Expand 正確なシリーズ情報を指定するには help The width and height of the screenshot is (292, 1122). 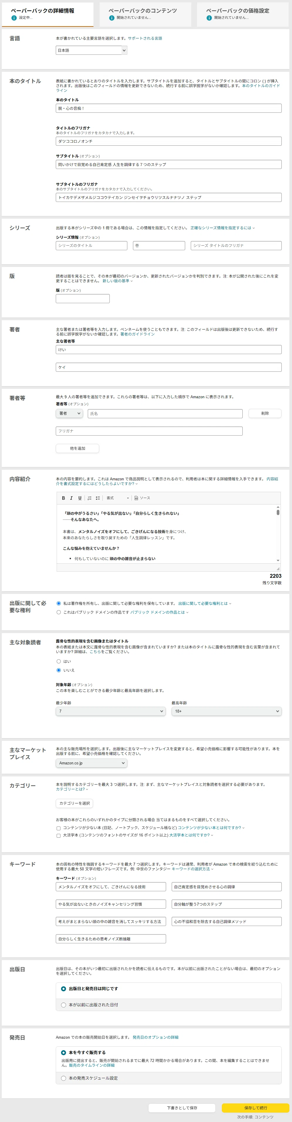pyautogui.click(x=222, y=228)
